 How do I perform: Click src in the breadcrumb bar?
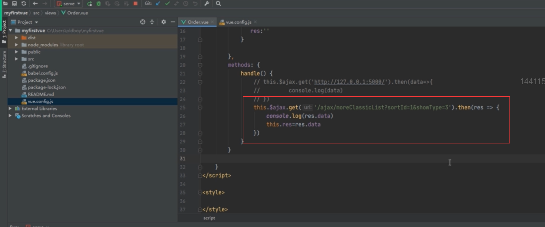coord(36,13)
